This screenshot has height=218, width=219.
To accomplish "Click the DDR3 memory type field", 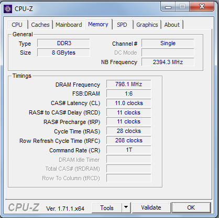I will pyautogui.click(x=63, y=43).
